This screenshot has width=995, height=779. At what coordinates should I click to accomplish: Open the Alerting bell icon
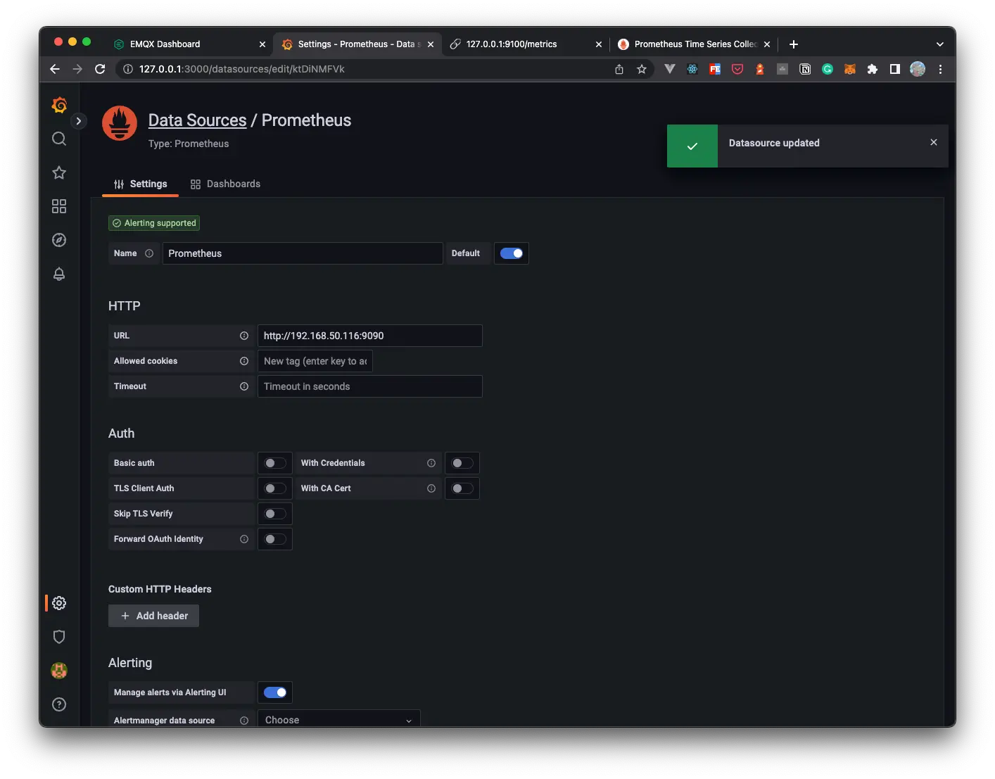click(x=59, y=274)
